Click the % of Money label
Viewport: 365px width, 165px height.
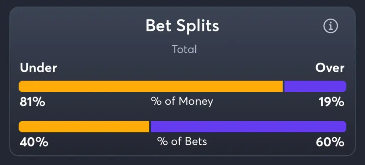click(182, 102)
